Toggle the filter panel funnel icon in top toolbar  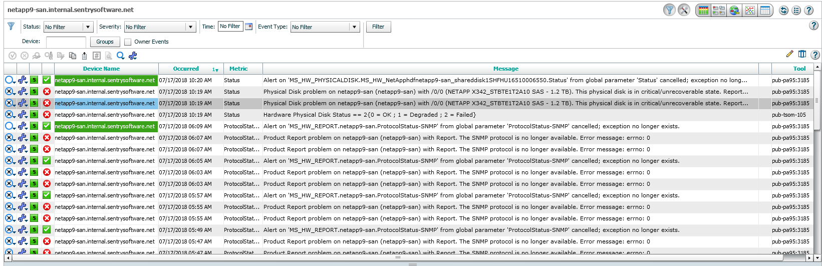[x=669, y=10]
